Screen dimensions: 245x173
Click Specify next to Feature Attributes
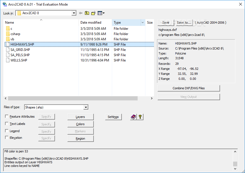(46, 117)
